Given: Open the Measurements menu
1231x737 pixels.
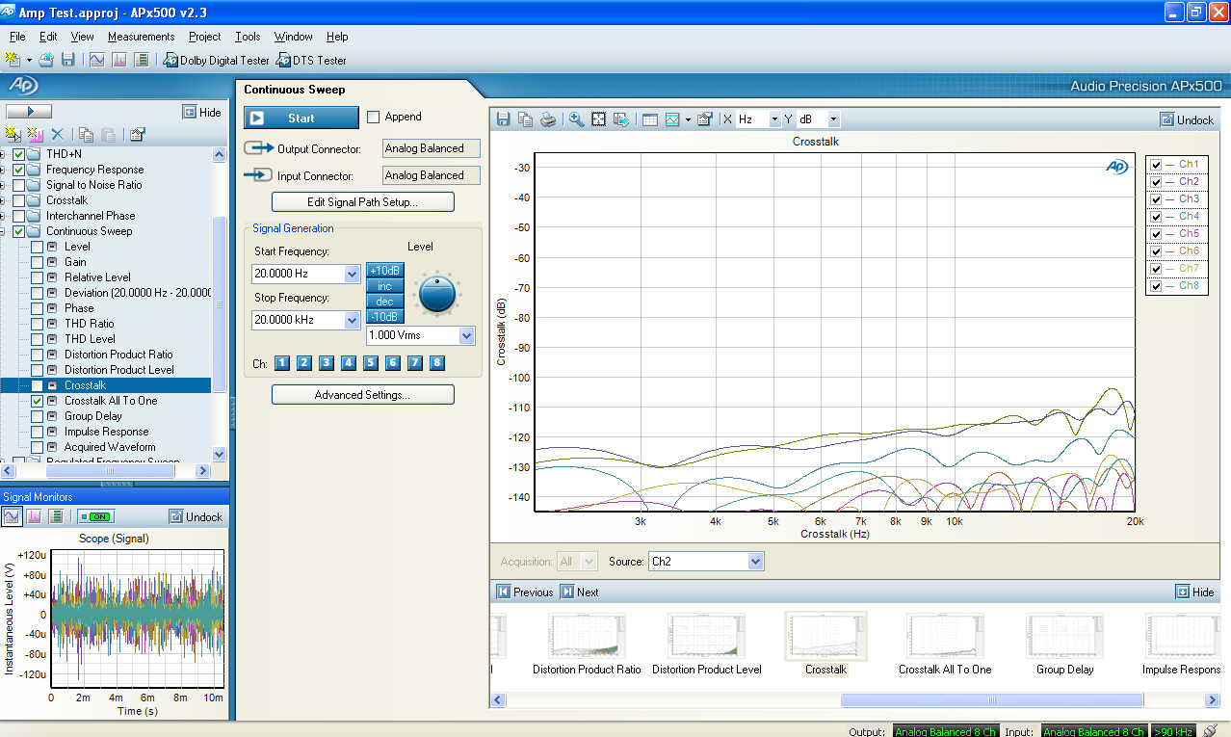Looking at the screenshot, I should [x=141, y=37].
